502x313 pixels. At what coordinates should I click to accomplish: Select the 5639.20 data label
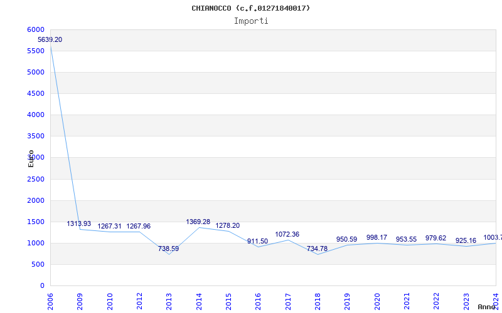point(50,39)
